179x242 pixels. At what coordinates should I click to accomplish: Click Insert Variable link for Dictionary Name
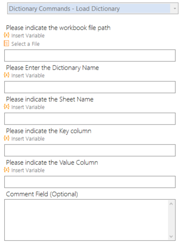click(28, 75)
